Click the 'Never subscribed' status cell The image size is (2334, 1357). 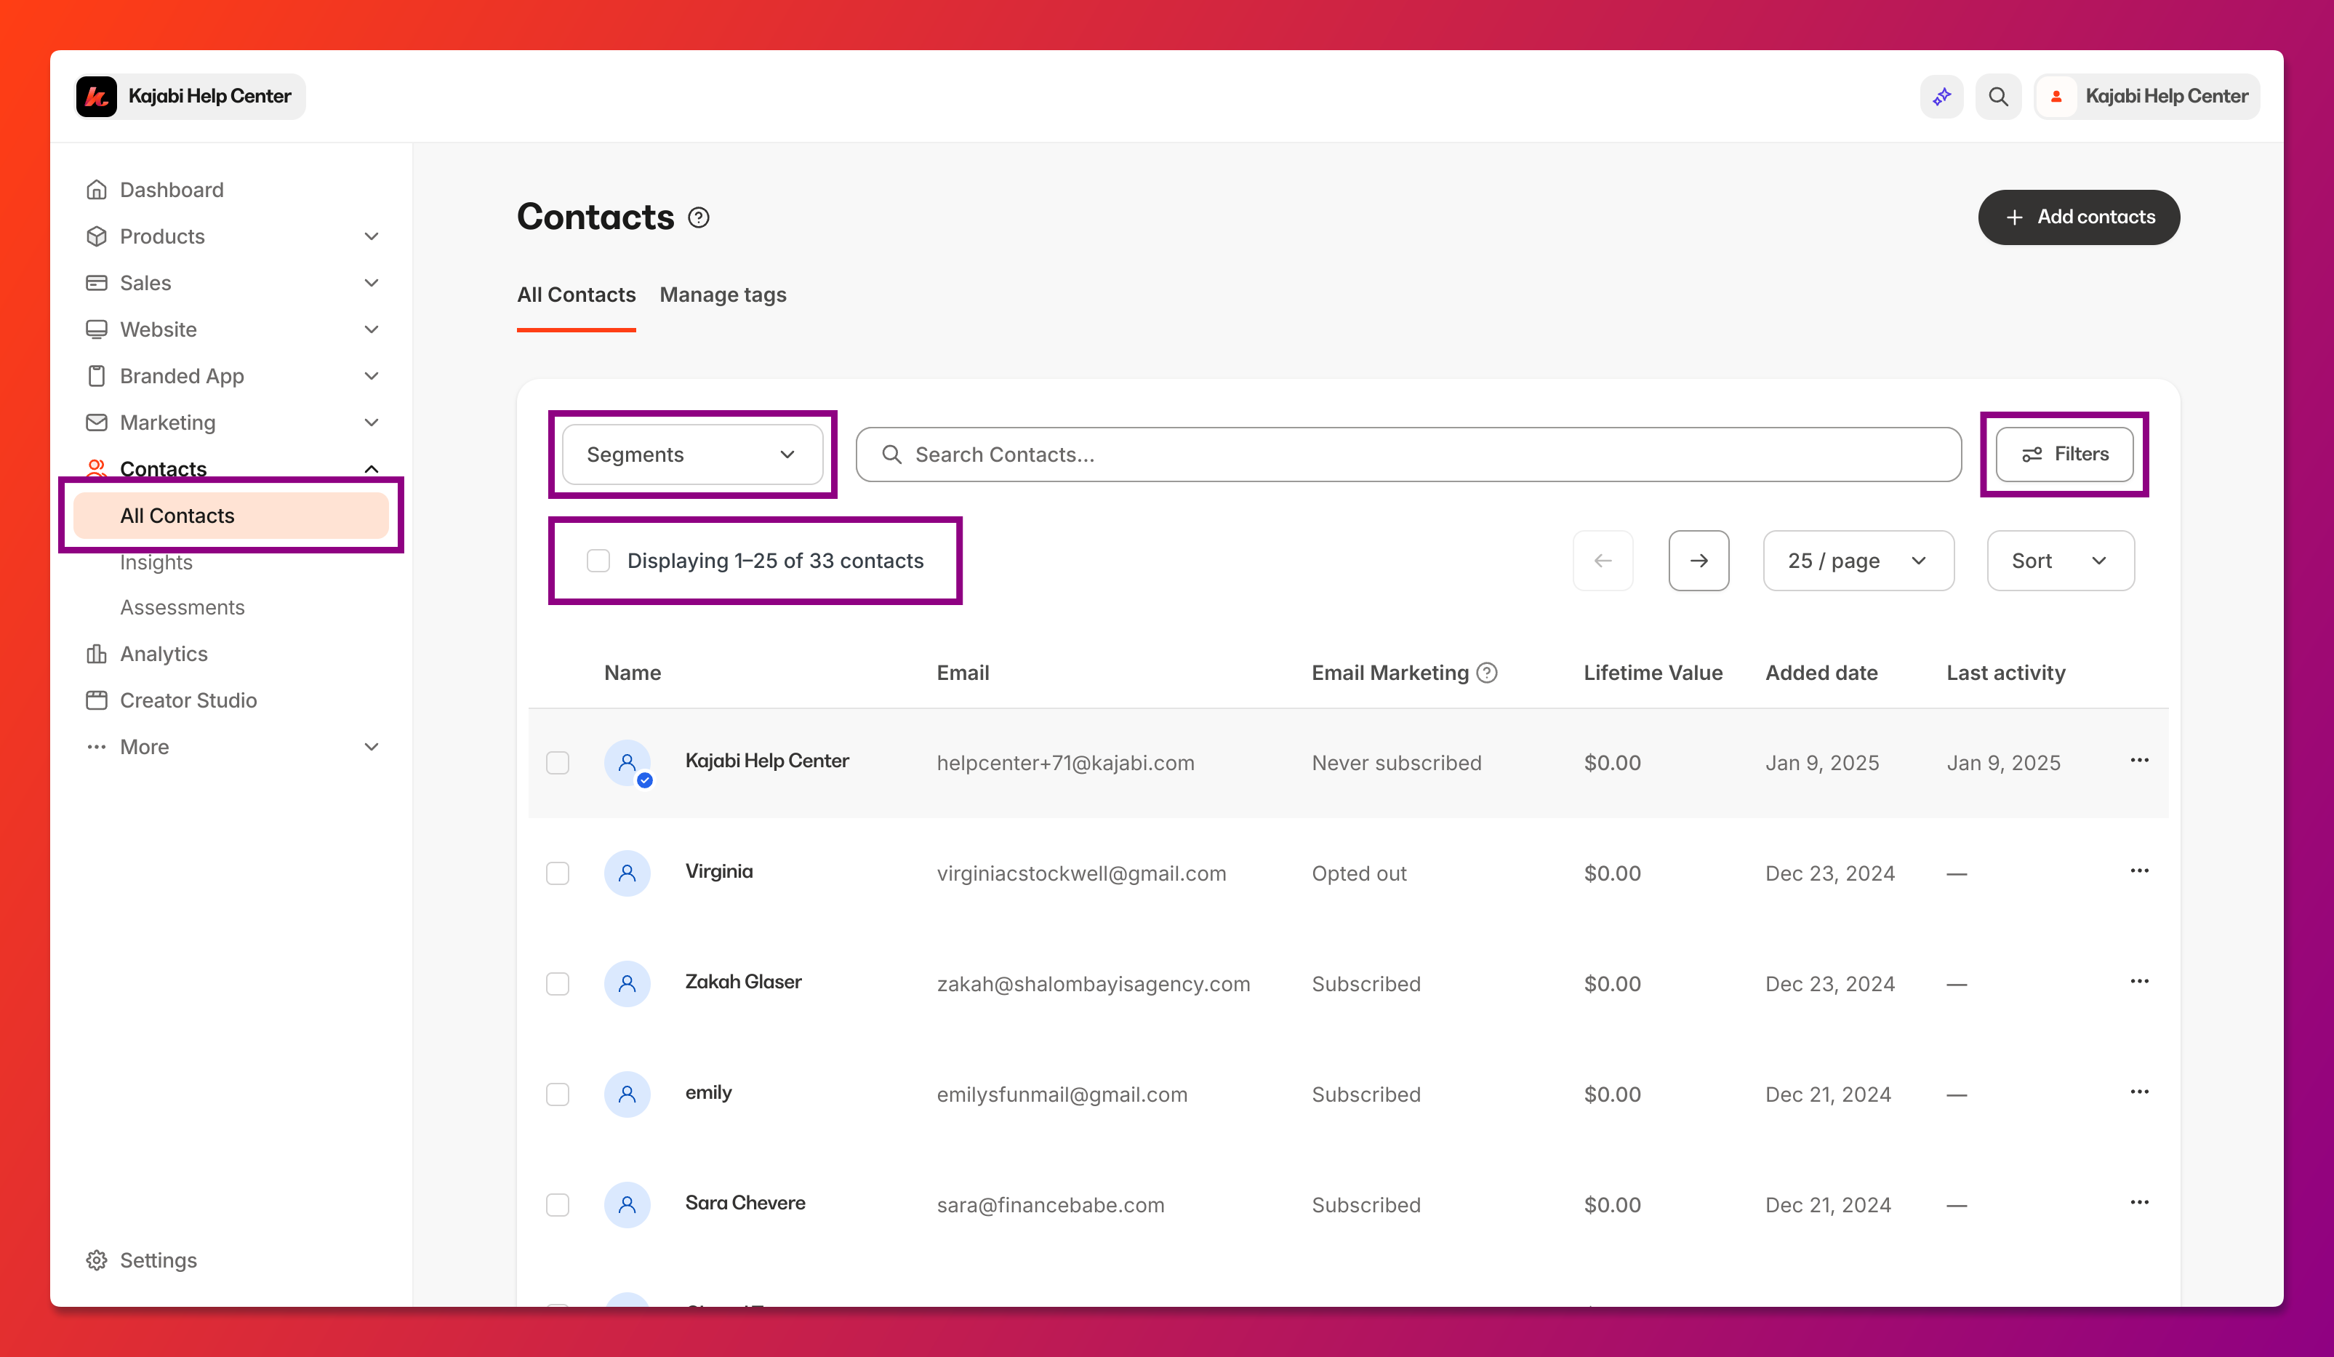[1396, 762]
